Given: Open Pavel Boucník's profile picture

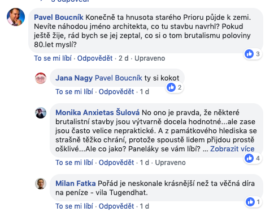Looking at the screenshot, I should [x=16, y=17].
